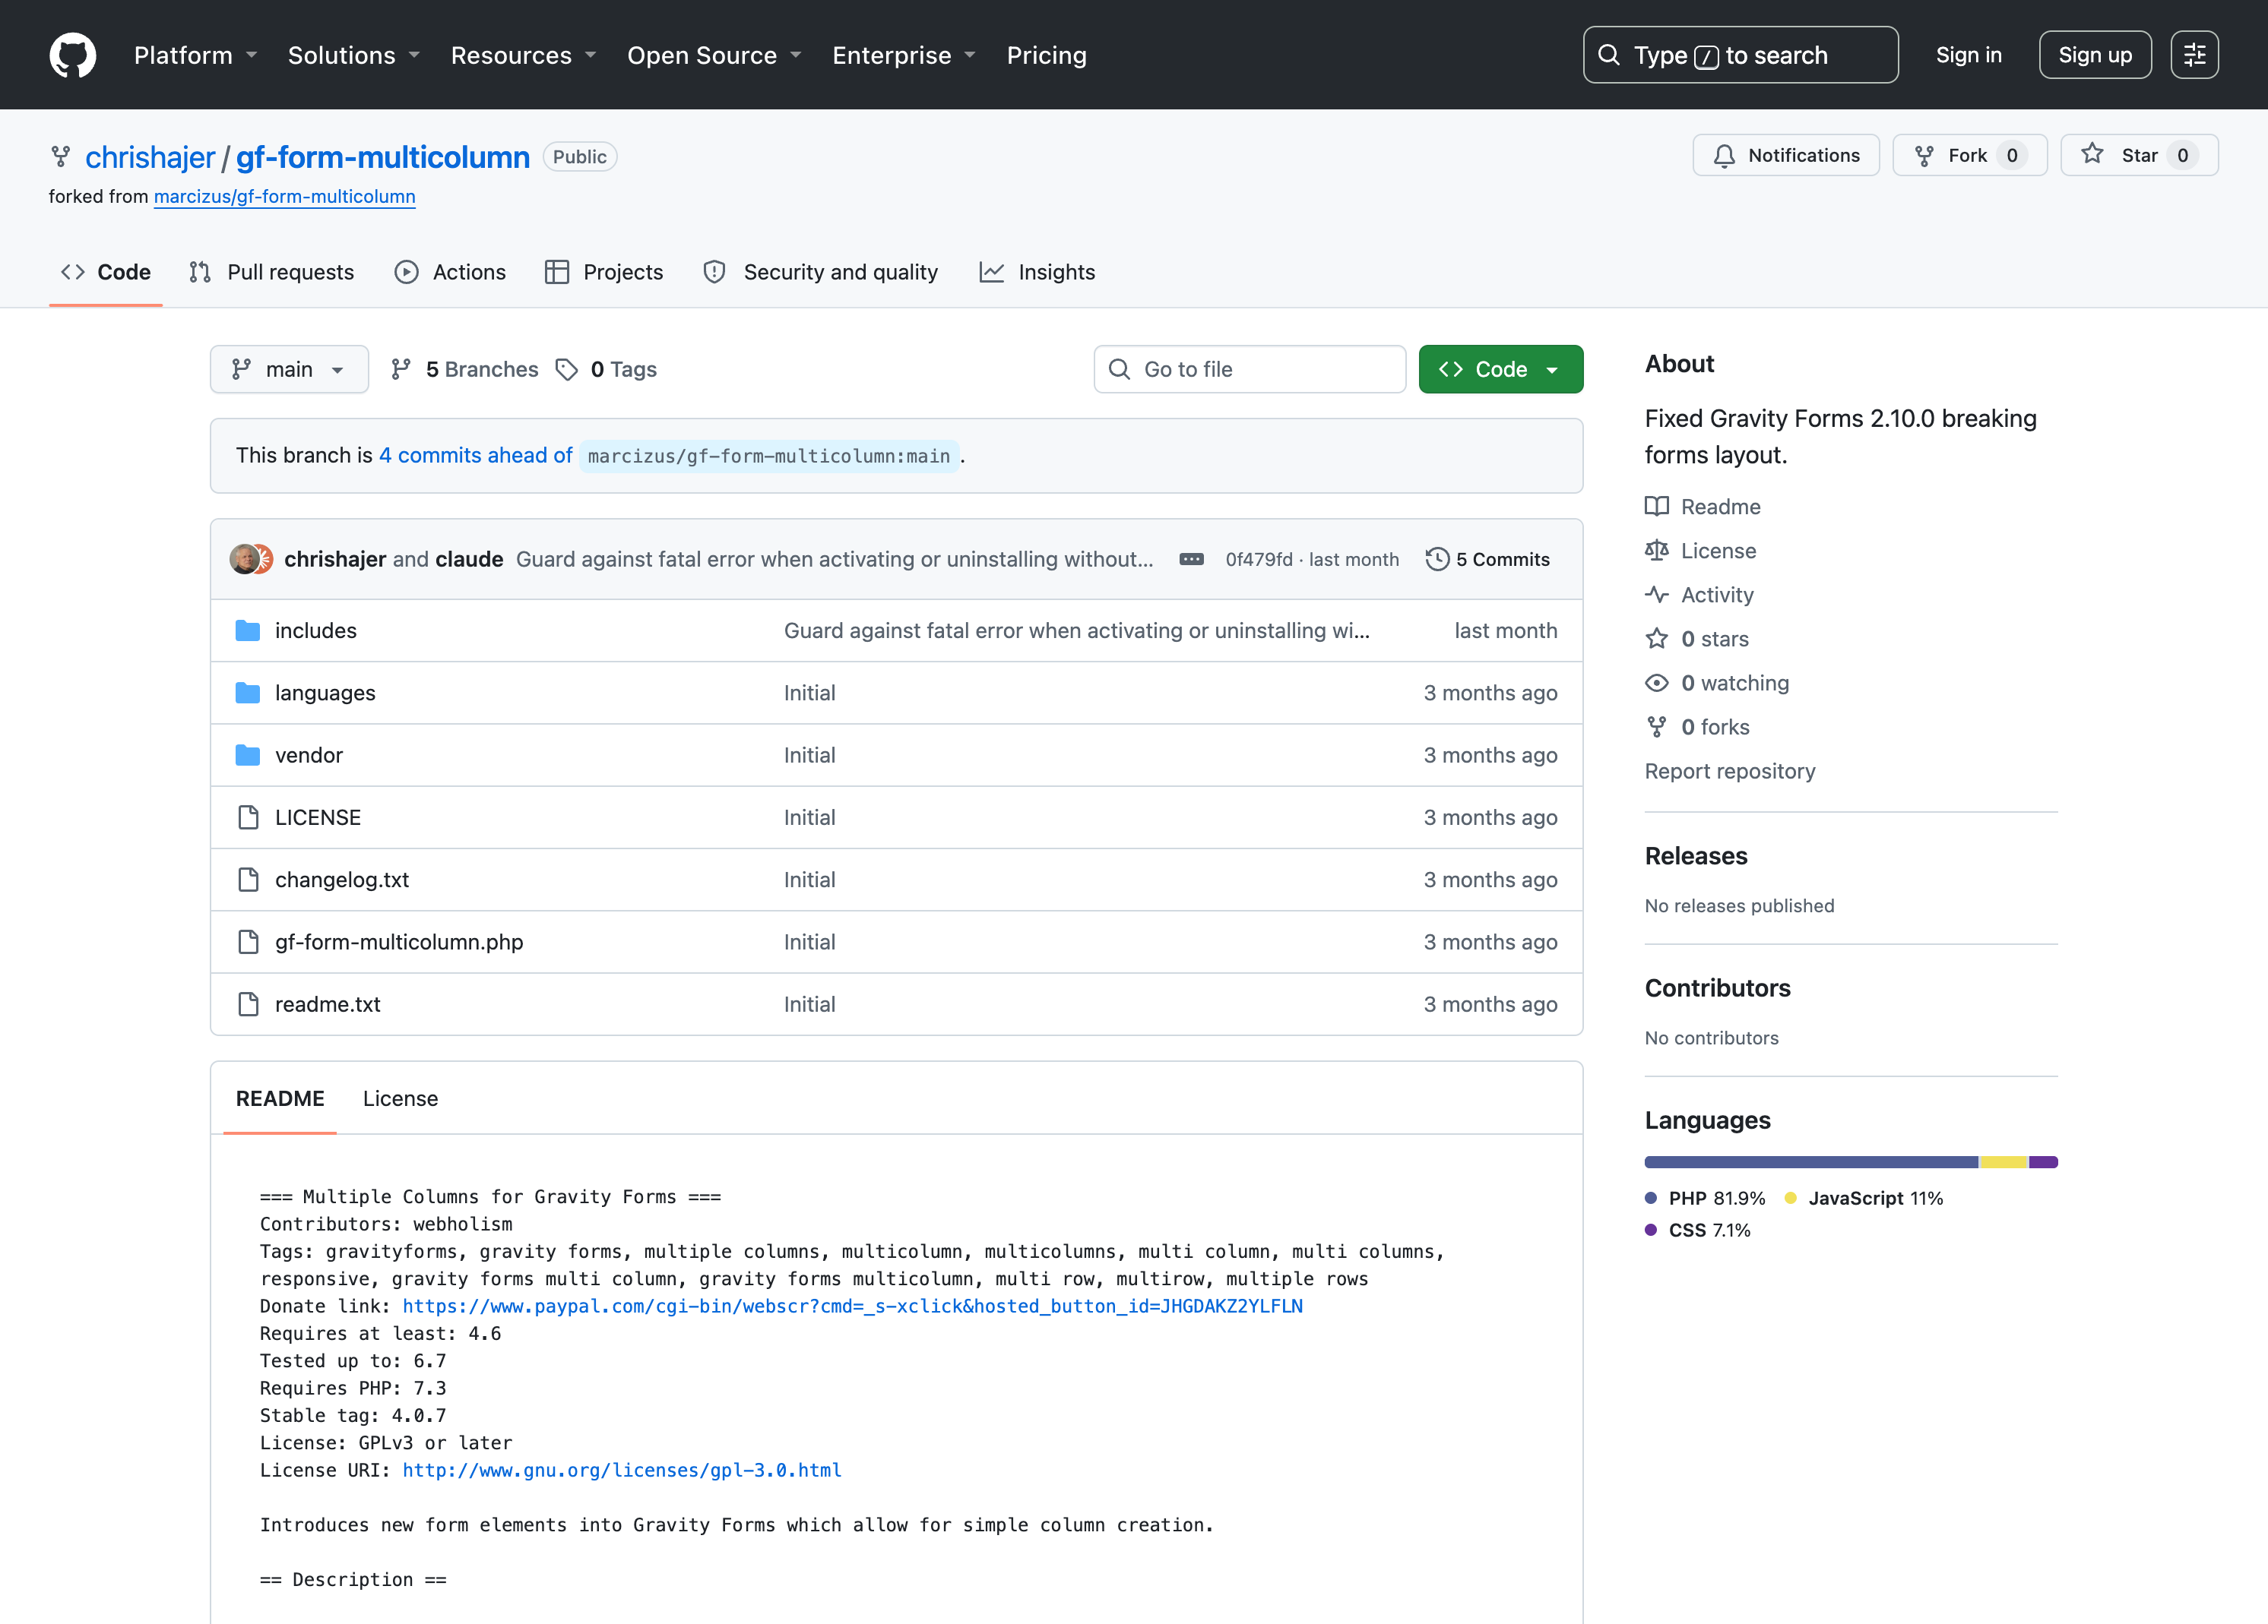Open the Solutions dropdown menu
Viewport: 2268px width, 1624px height.
pyautogui.click(x=354, y=55)
